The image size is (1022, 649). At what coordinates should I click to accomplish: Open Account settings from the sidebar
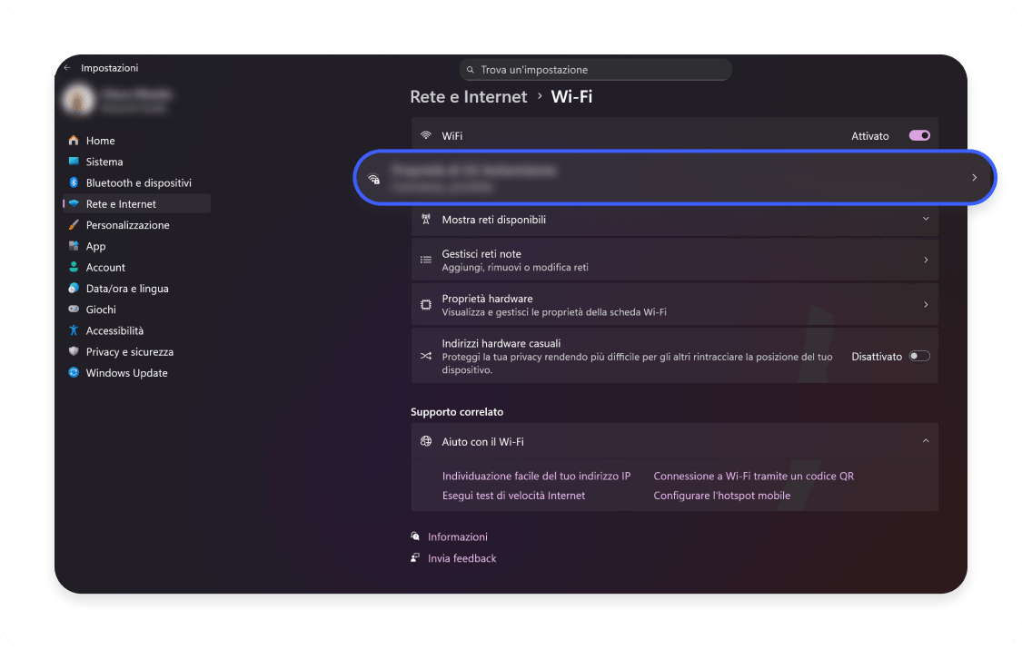click(x=104, y=267)
